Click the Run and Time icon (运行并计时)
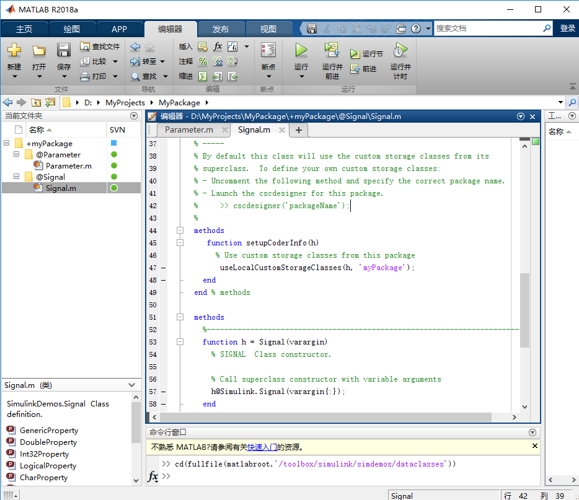579x500 pixels. pyautogui.click(x=400, y=51)
